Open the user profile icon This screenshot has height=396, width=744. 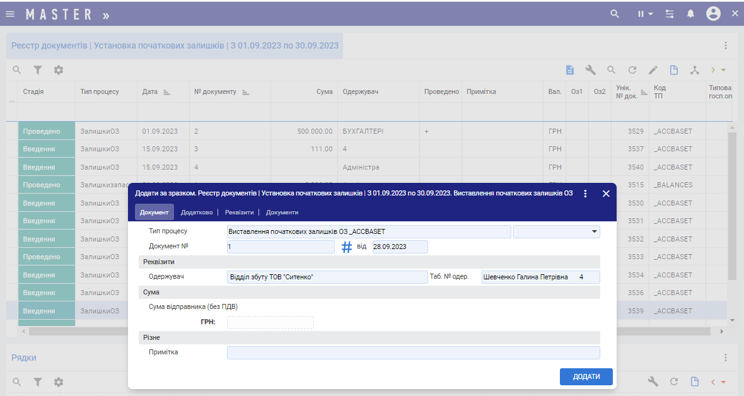coord(713,14)
